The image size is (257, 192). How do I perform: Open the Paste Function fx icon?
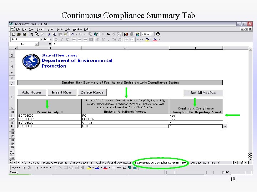coord(108,34)
